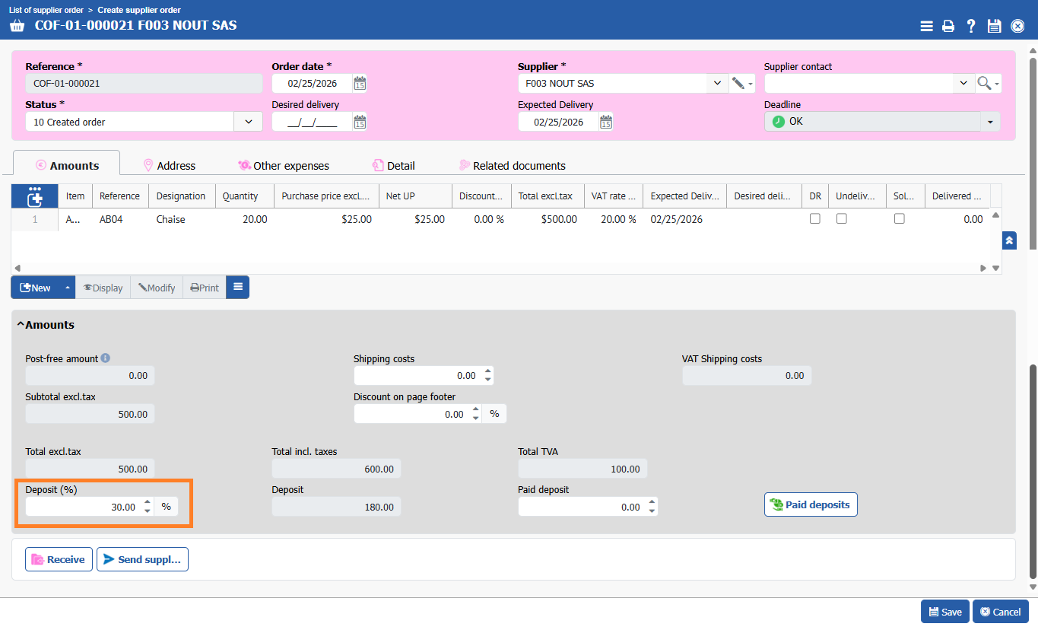Viewport: 1038px width, 630px height.
Task: Switch to the Address tab
Action: [x=170, y=165]
